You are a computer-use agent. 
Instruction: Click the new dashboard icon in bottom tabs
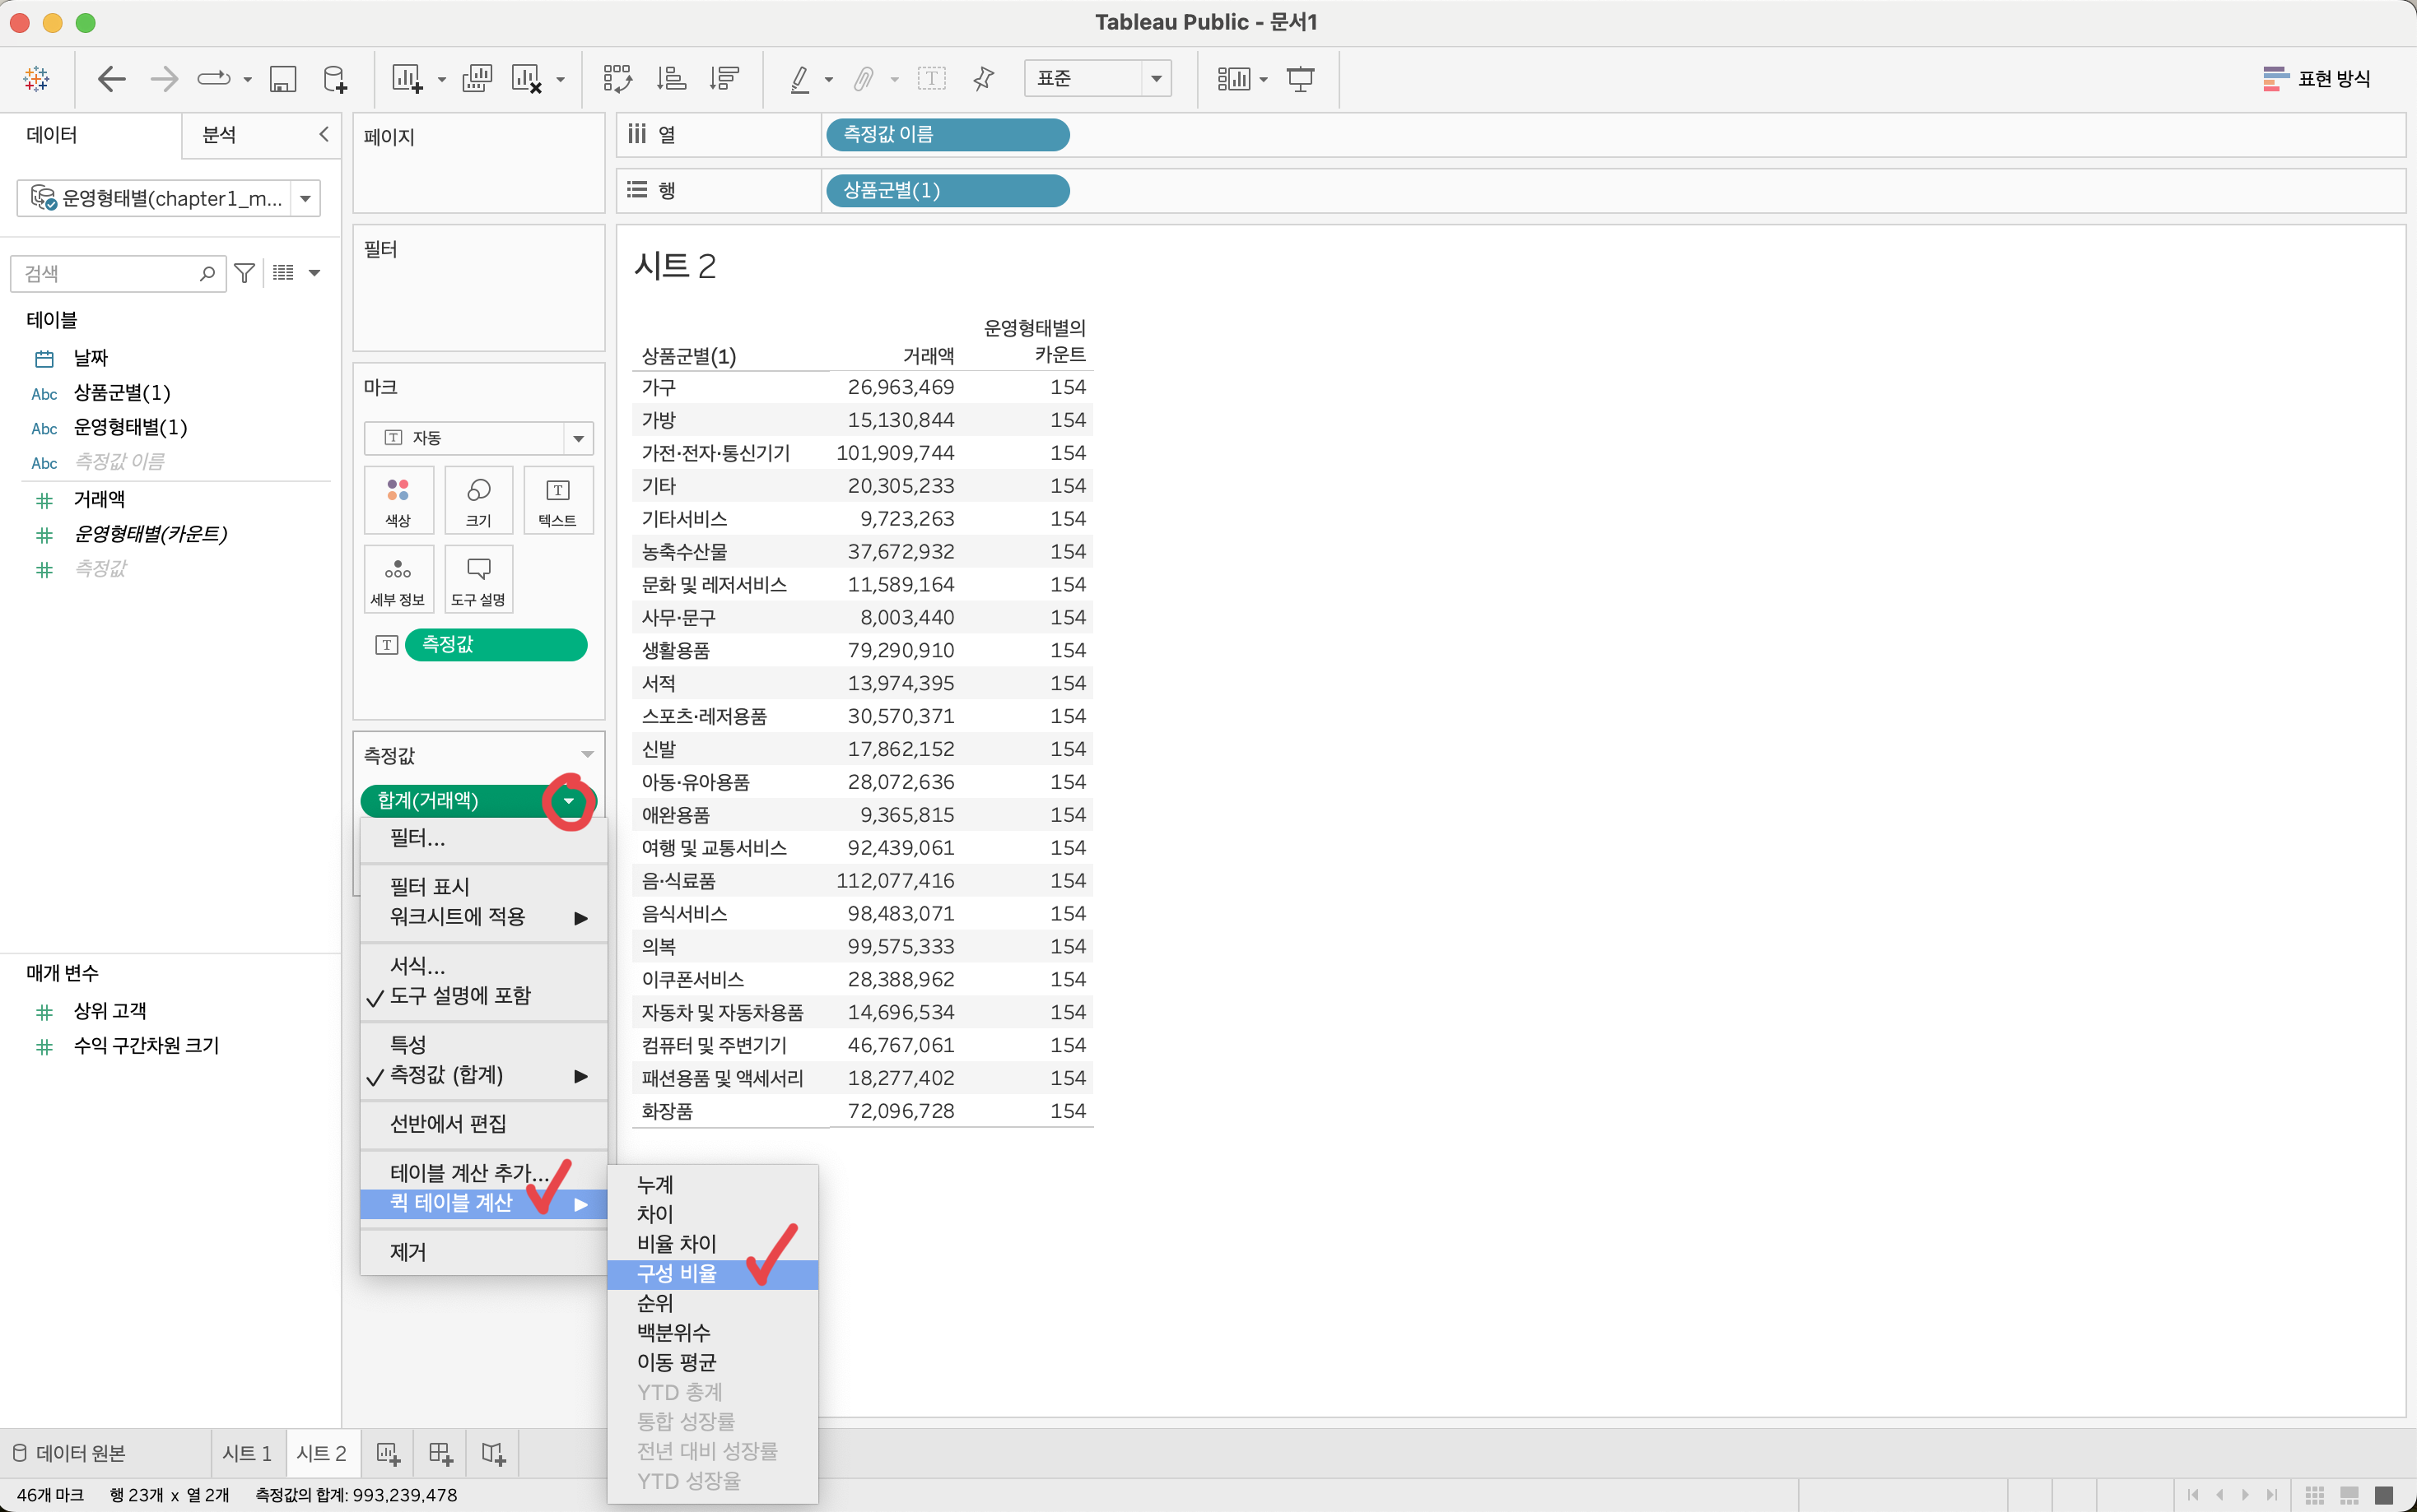click(x=440, y=1453)
